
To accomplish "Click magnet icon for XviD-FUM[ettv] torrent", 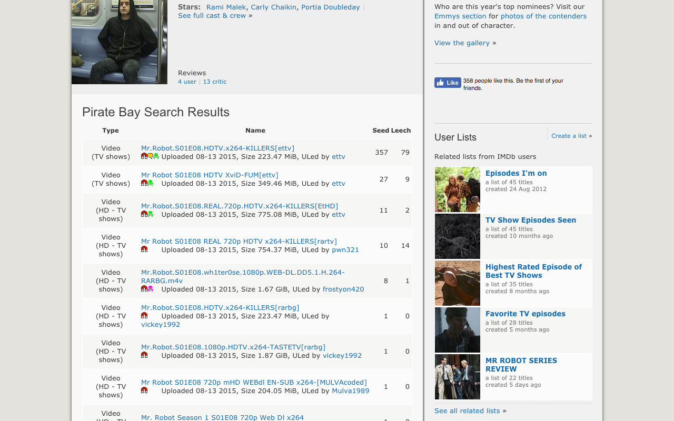I will 144,183.
